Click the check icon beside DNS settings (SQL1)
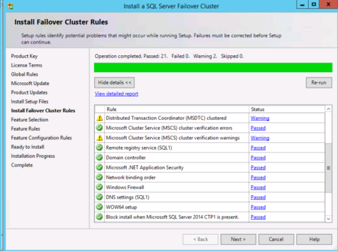The height and width of the screenshot is (251, 338). pos(99,197)
